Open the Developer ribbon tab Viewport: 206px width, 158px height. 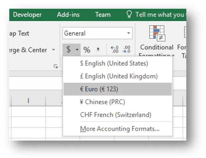[x=27, y=15]
